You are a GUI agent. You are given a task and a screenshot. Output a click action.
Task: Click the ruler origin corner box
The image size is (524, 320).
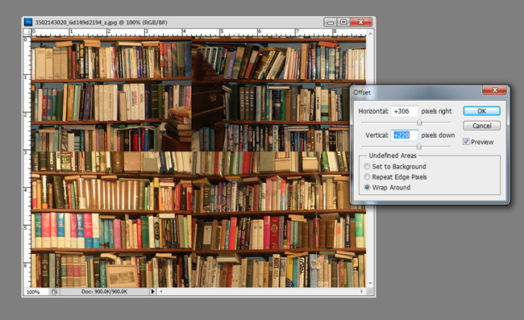click(27, 32)
